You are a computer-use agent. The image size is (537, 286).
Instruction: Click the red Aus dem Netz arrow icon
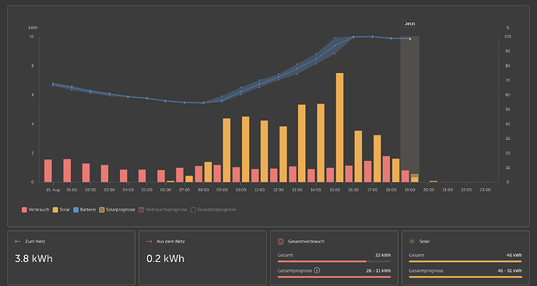[x=149, y=242]
